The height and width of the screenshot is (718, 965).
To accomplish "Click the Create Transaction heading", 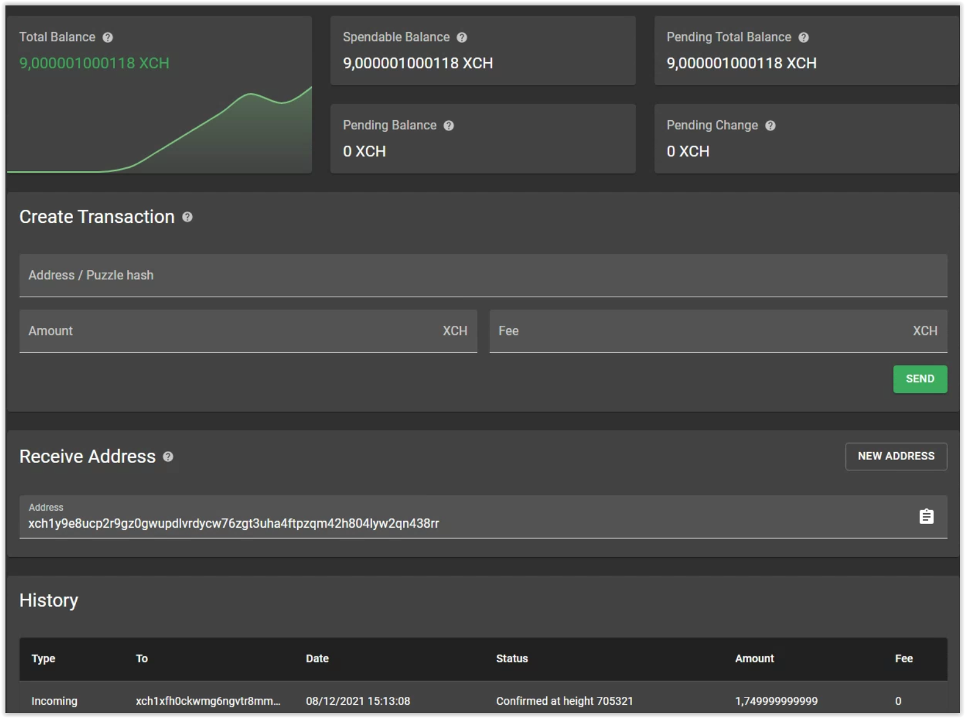I will coord(97,217).
